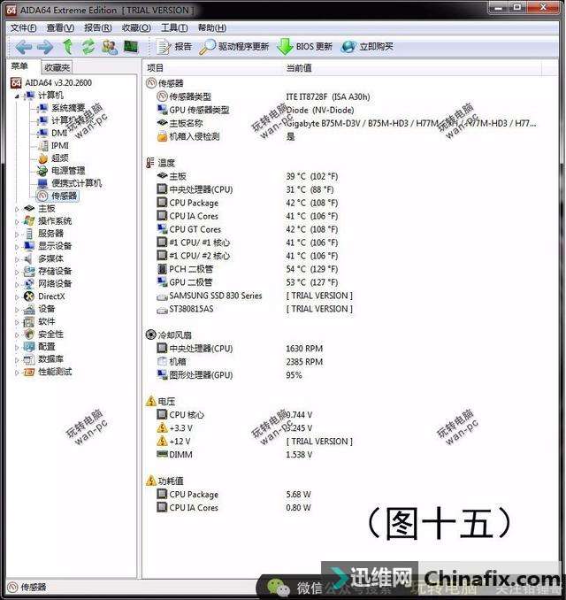
Task: Open the users toolbar icon
Action: pyautogui.click(x=110, y=47)
